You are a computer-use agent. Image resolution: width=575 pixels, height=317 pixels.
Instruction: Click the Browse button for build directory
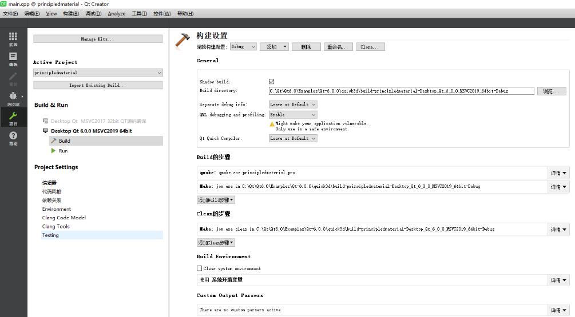(552, 91)
